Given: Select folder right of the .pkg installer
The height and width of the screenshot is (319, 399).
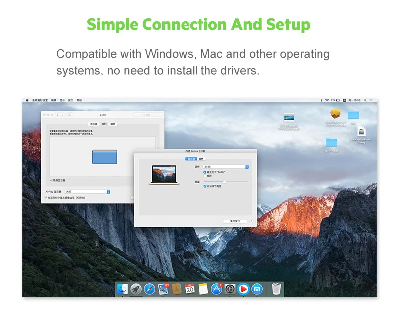Looking at the screenshot, I should coord(353,115).
